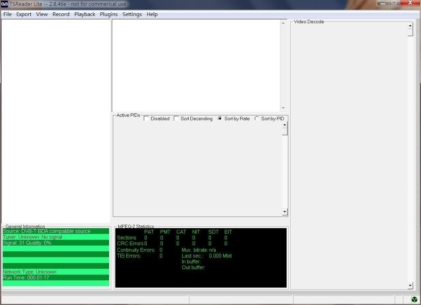The width and height of the screenshot is (421, 305).
Task: Click 'Tuner: Unknown: No signal' row
Action: coord(56,237)
